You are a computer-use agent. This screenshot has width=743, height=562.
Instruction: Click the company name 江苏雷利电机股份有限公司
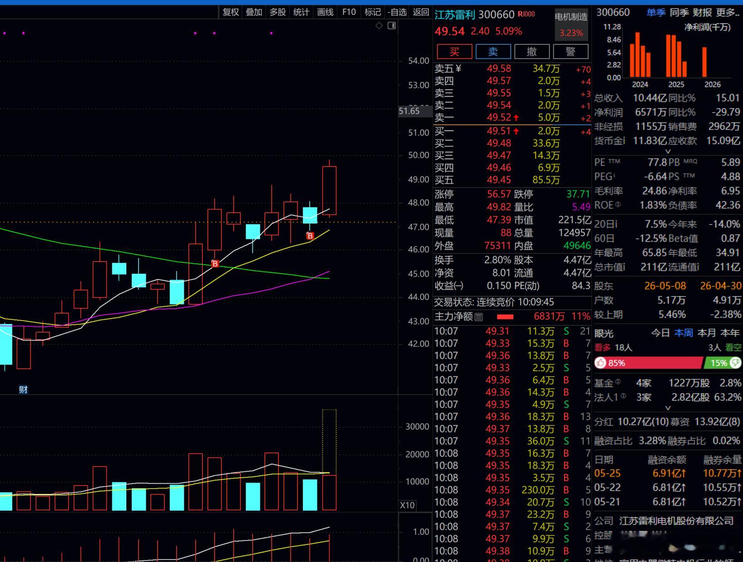[x=676, y=521]
